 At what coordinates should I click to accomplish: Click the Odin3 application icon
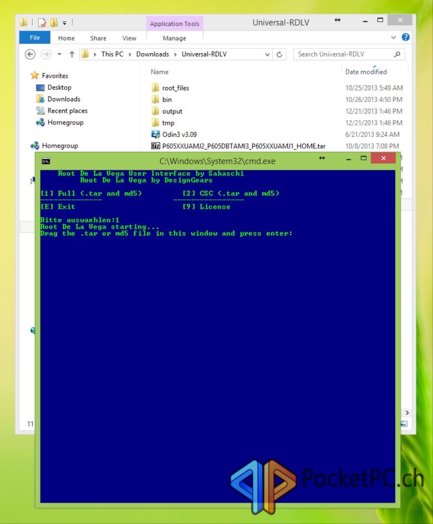156,134
